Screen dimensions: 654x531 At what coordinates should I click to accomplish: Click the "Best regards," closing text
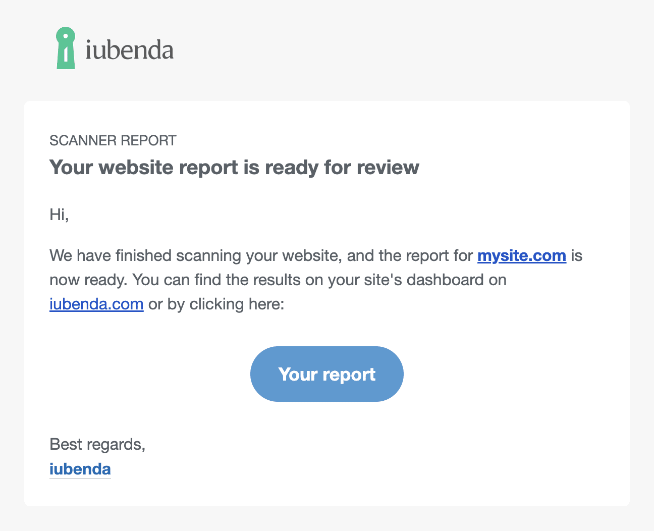pyautogui.click(x=97, y=444)
